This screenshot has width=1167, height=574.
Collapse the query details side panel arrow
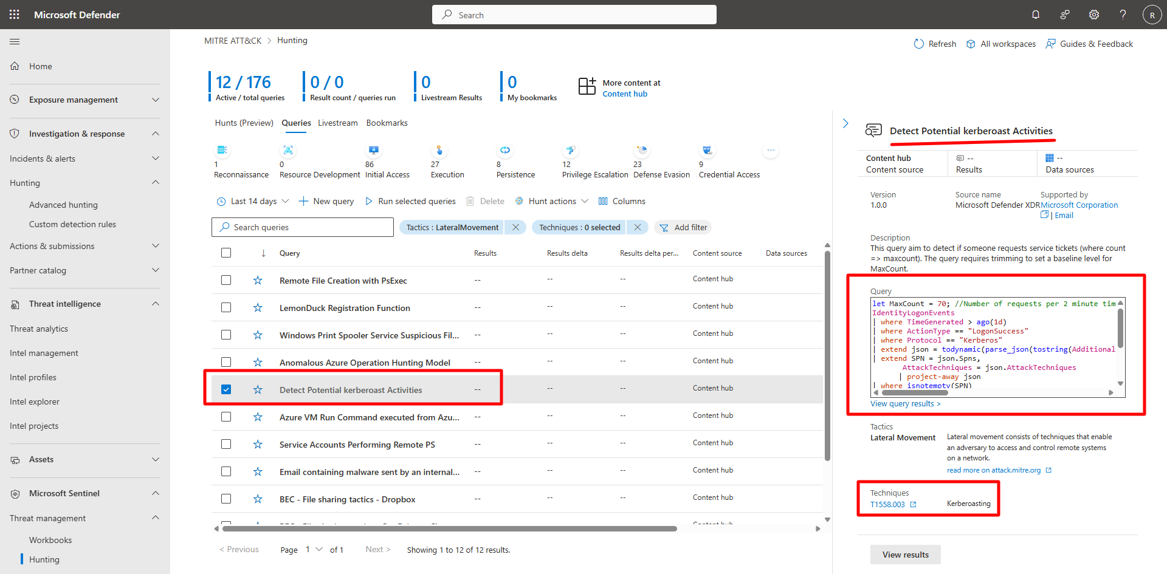(845, 123)
